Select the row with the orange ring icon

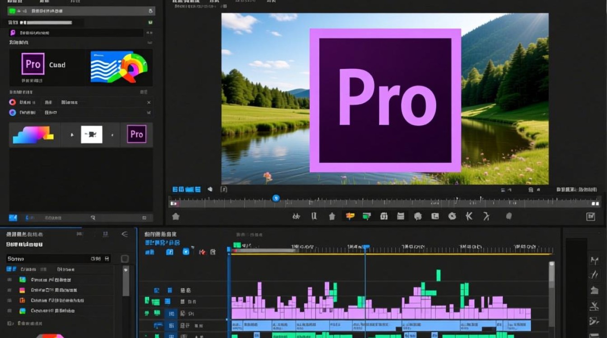pos(81,102)
